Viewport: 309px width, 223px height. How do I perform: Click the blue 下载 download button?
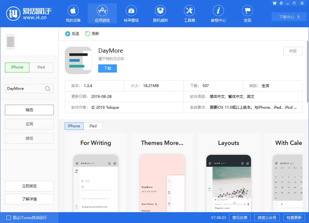pyautogui.click(x=108, y=68)
